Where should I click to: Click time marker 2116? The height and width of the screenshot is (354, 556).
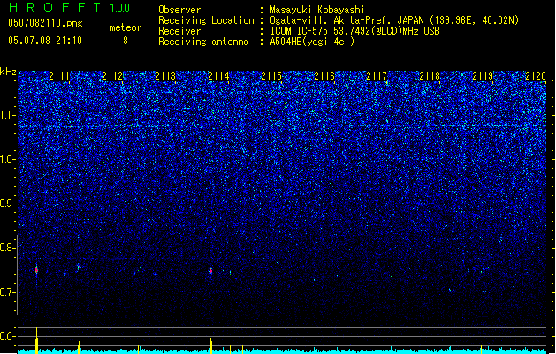coord(324,76)
